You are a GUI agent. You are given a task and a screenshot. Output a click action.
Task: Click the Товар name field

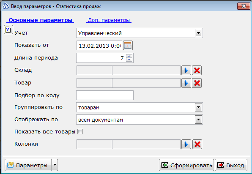pos(146,83)
